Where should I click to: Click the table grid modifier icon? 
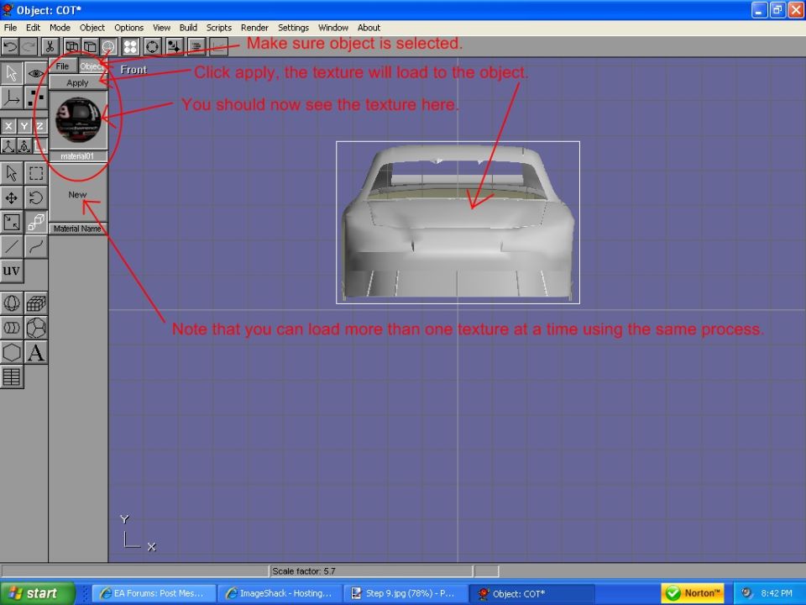pyautogui.click(x=11, y=377)
